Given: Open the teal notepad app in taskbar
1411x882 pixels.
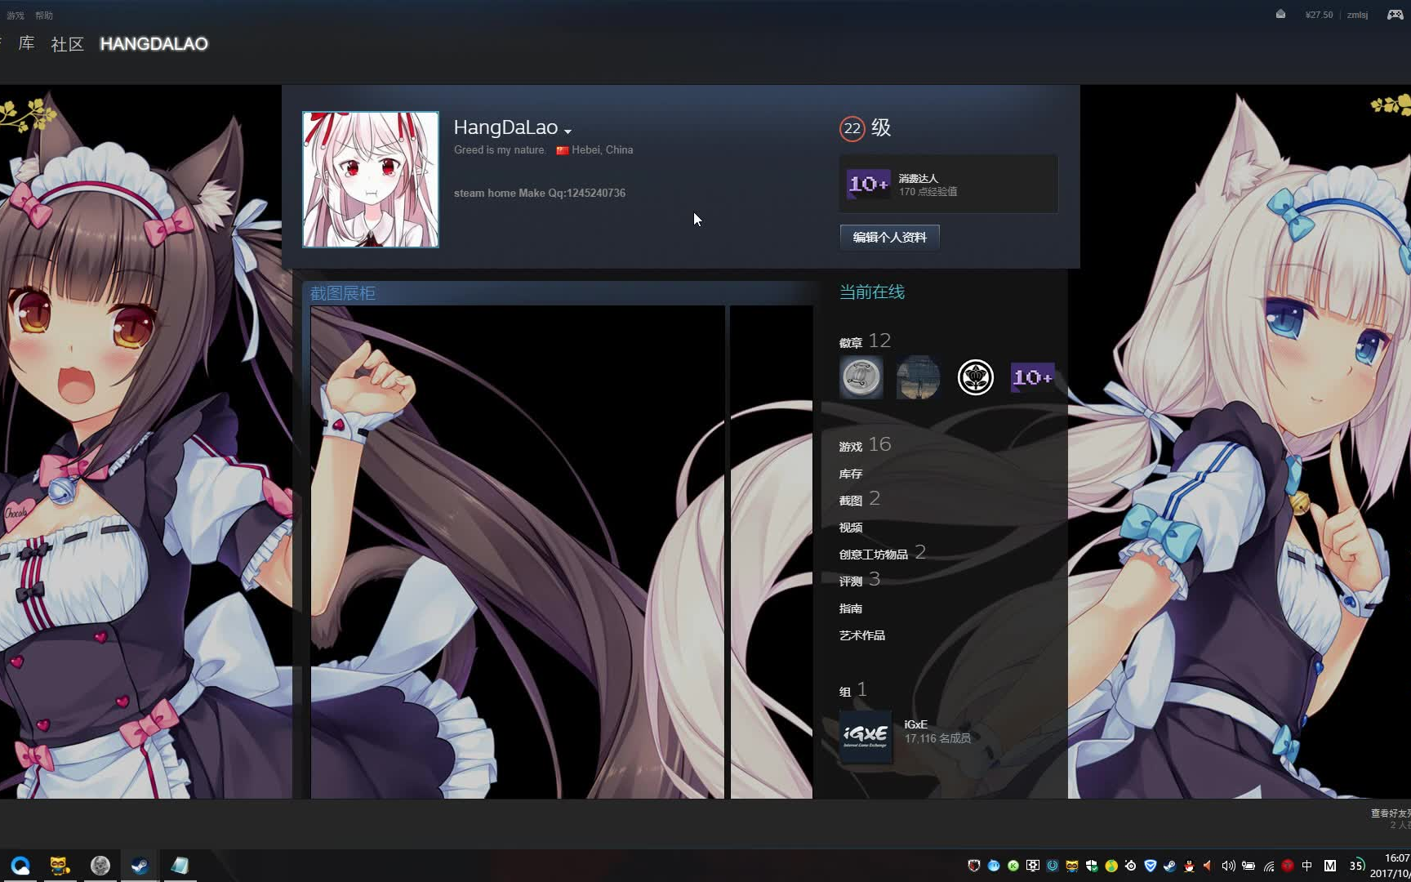Looking at the screenshot, I should click(180, 866).
